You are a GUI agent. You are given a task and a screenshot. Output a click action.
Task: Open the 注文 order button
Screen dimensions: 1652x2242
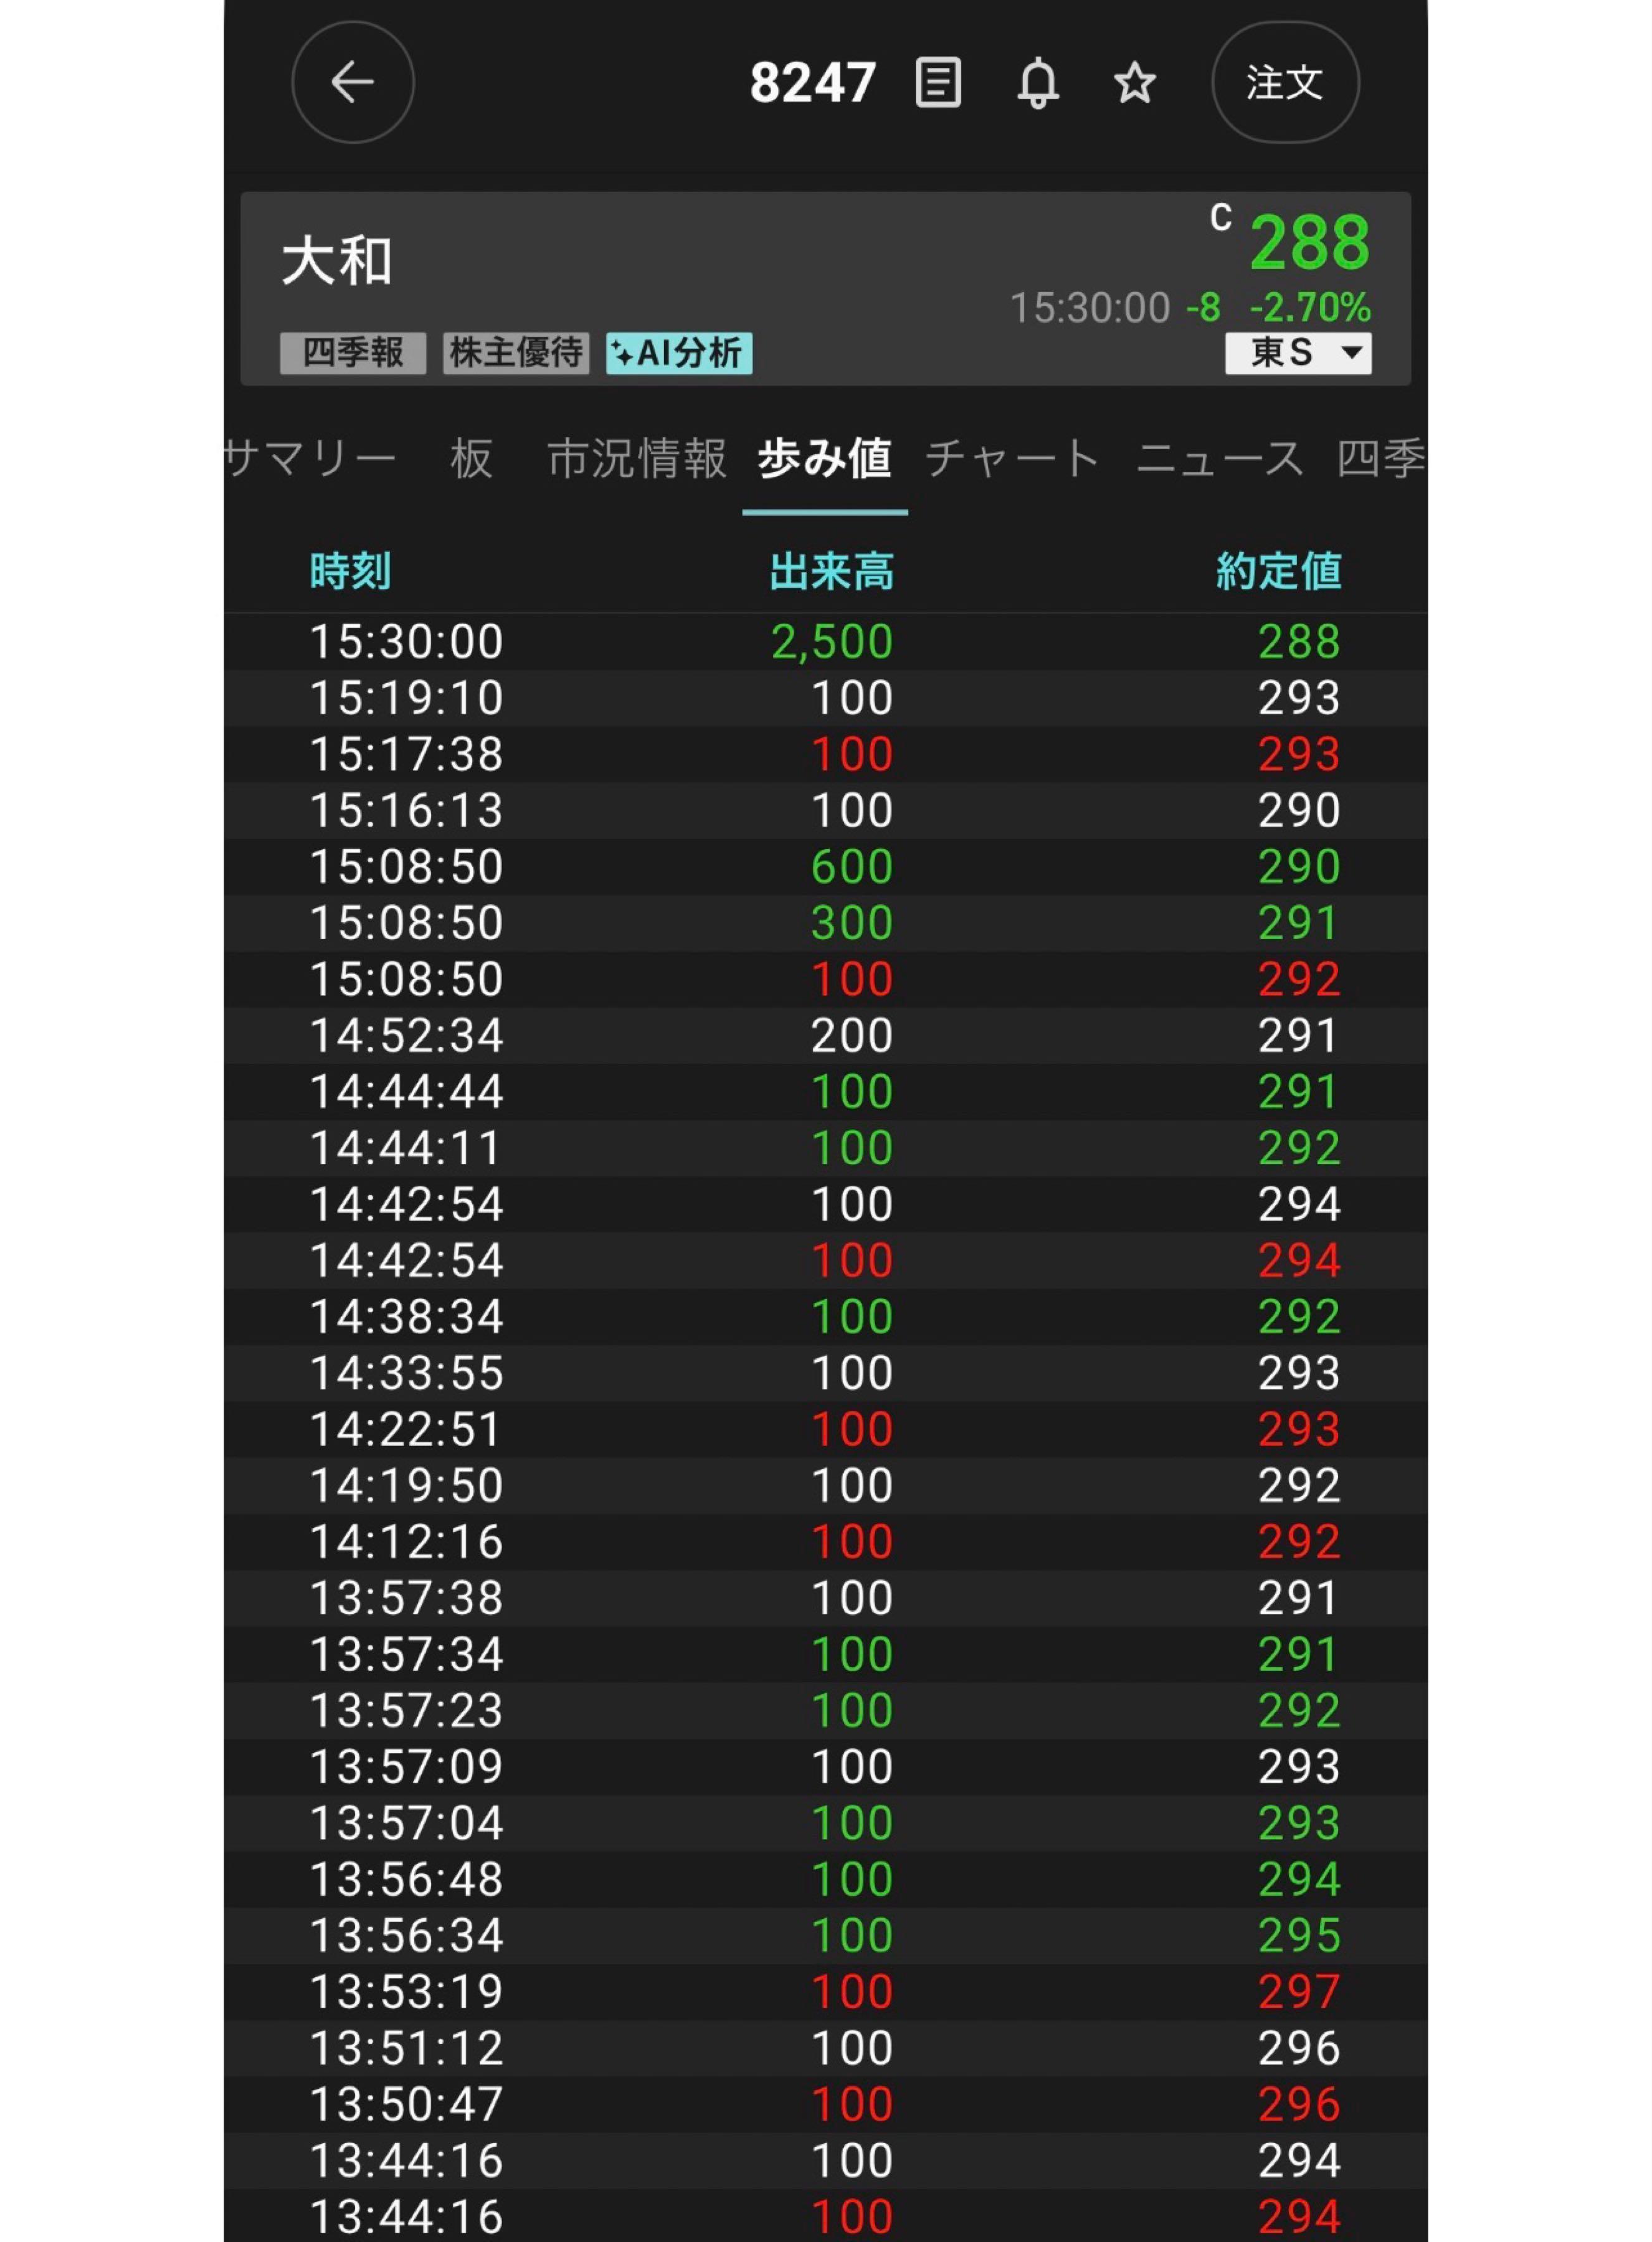1285,82
